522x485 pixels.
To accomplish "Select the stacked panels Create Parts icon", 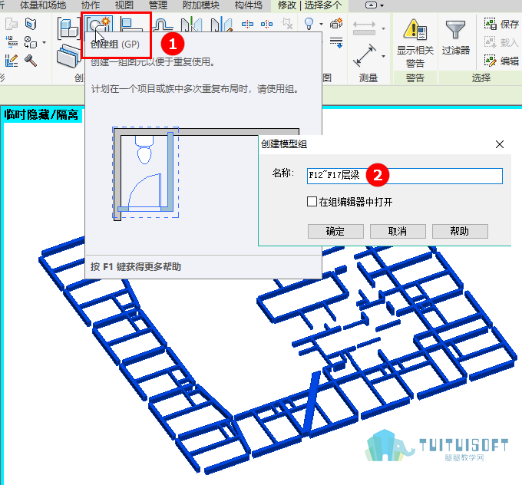I will click(x=69, y=56).
